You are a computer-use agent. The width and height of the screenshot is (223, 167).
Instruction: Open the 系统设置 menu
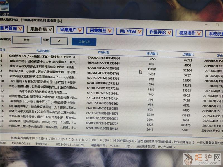click(215, 34)
